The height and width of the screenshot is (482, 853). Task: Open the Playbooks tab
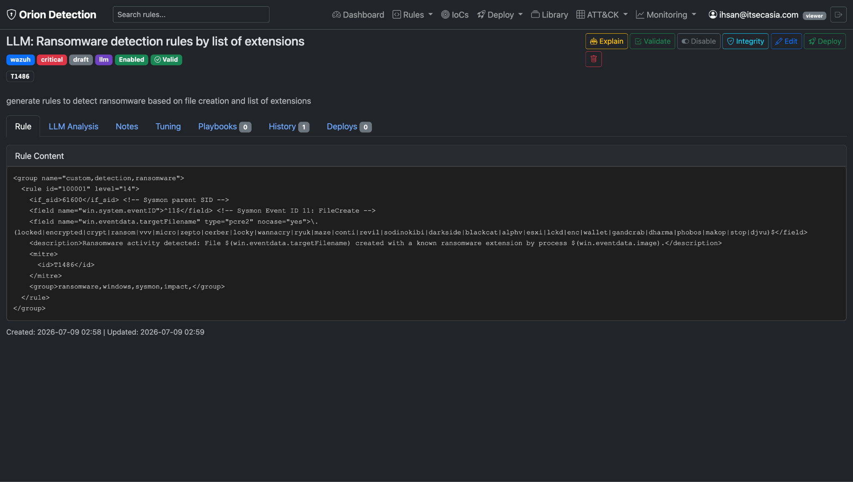pyautogui.click(x=224, y=127)
